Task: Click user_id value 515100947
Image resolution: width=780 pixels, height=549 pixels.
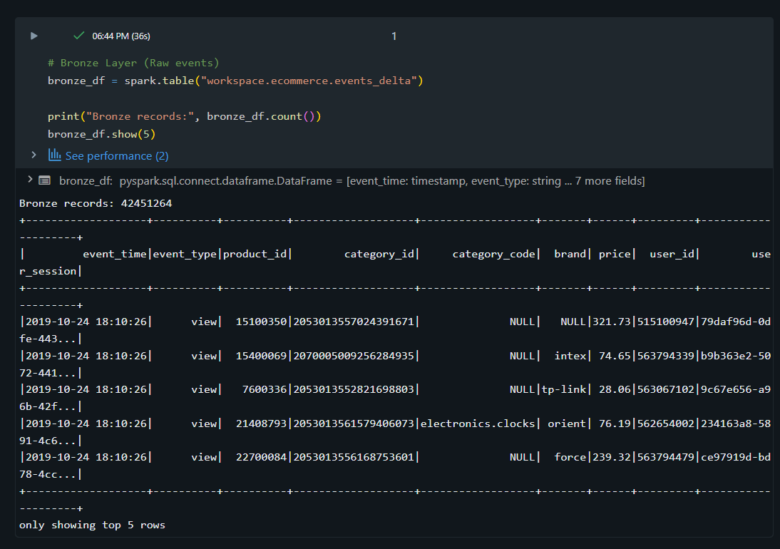Action: [x=666, y=322]
